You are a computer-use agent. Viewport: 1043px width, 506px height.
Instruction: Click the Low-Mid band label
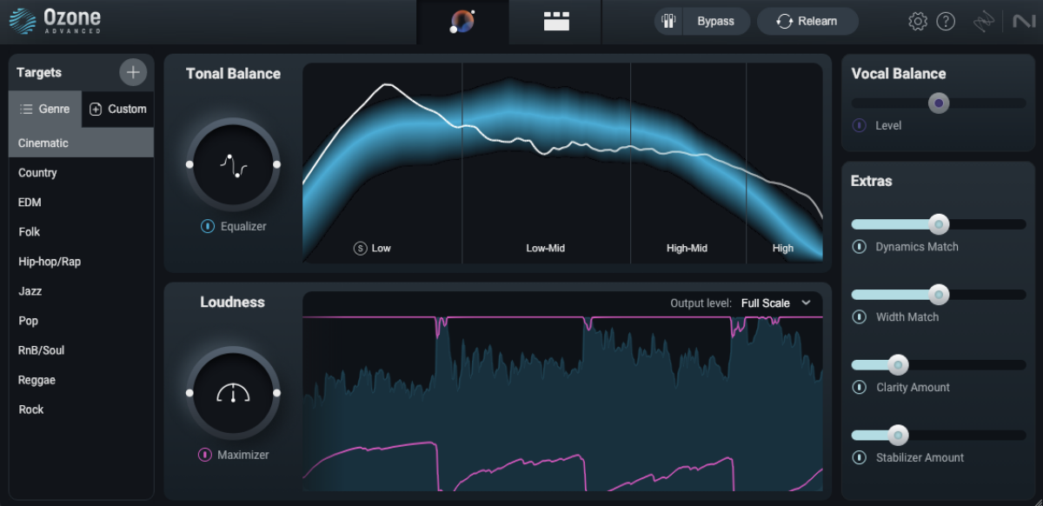click(545, 248)
